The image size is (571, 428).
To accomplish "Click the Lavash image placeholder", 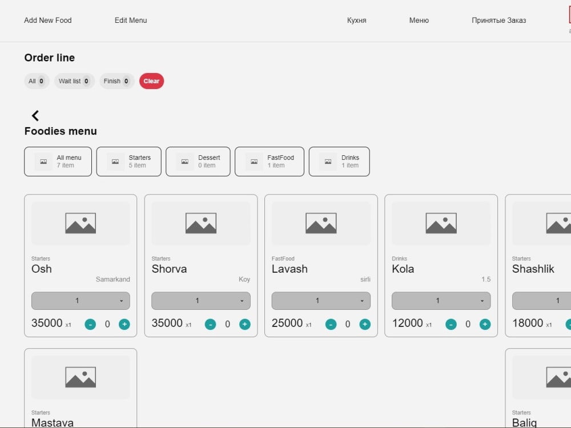I will click(321, 223).
